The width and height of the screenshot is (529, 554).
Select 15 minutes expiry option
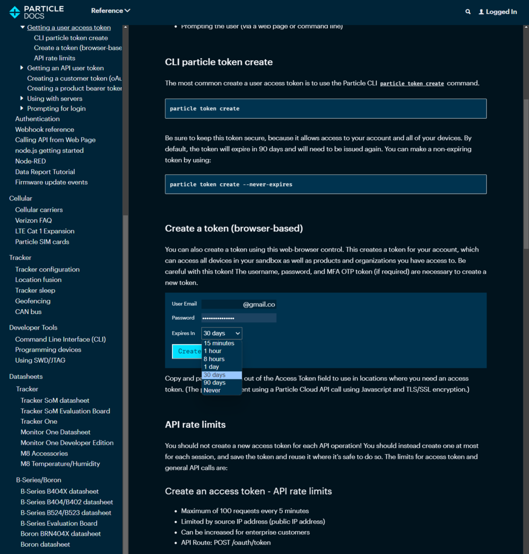pos(222,343)
